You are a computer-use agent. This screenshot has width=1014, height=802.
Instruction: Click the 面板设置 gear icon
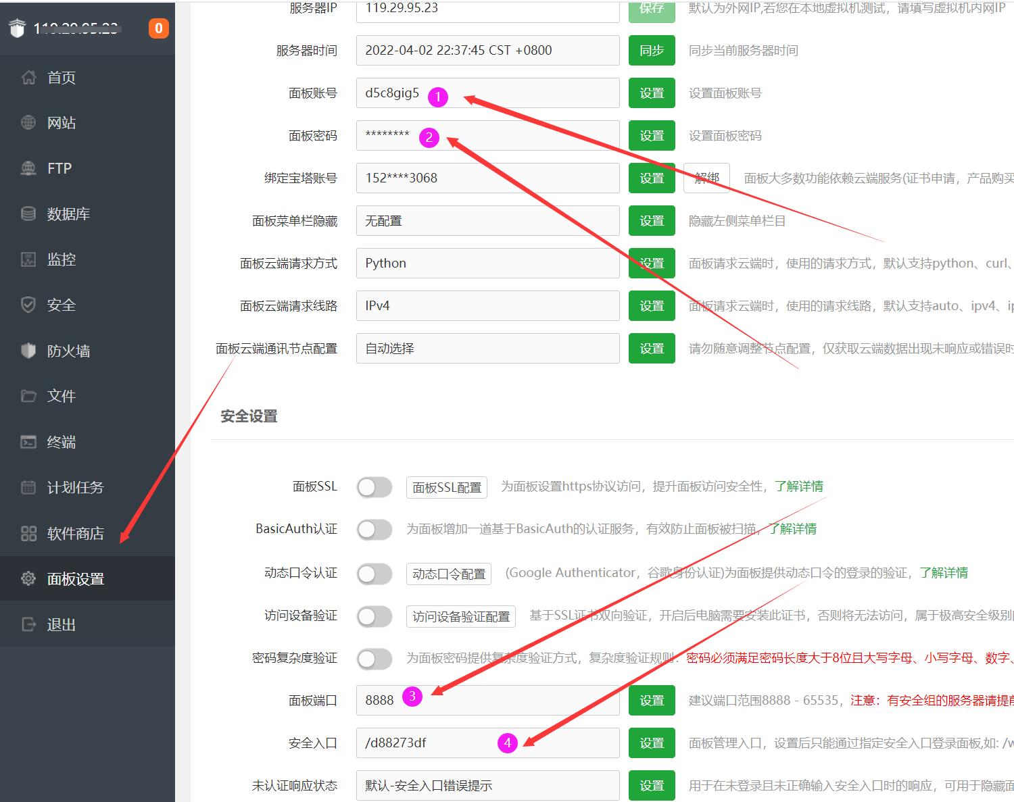coord(28,579)
